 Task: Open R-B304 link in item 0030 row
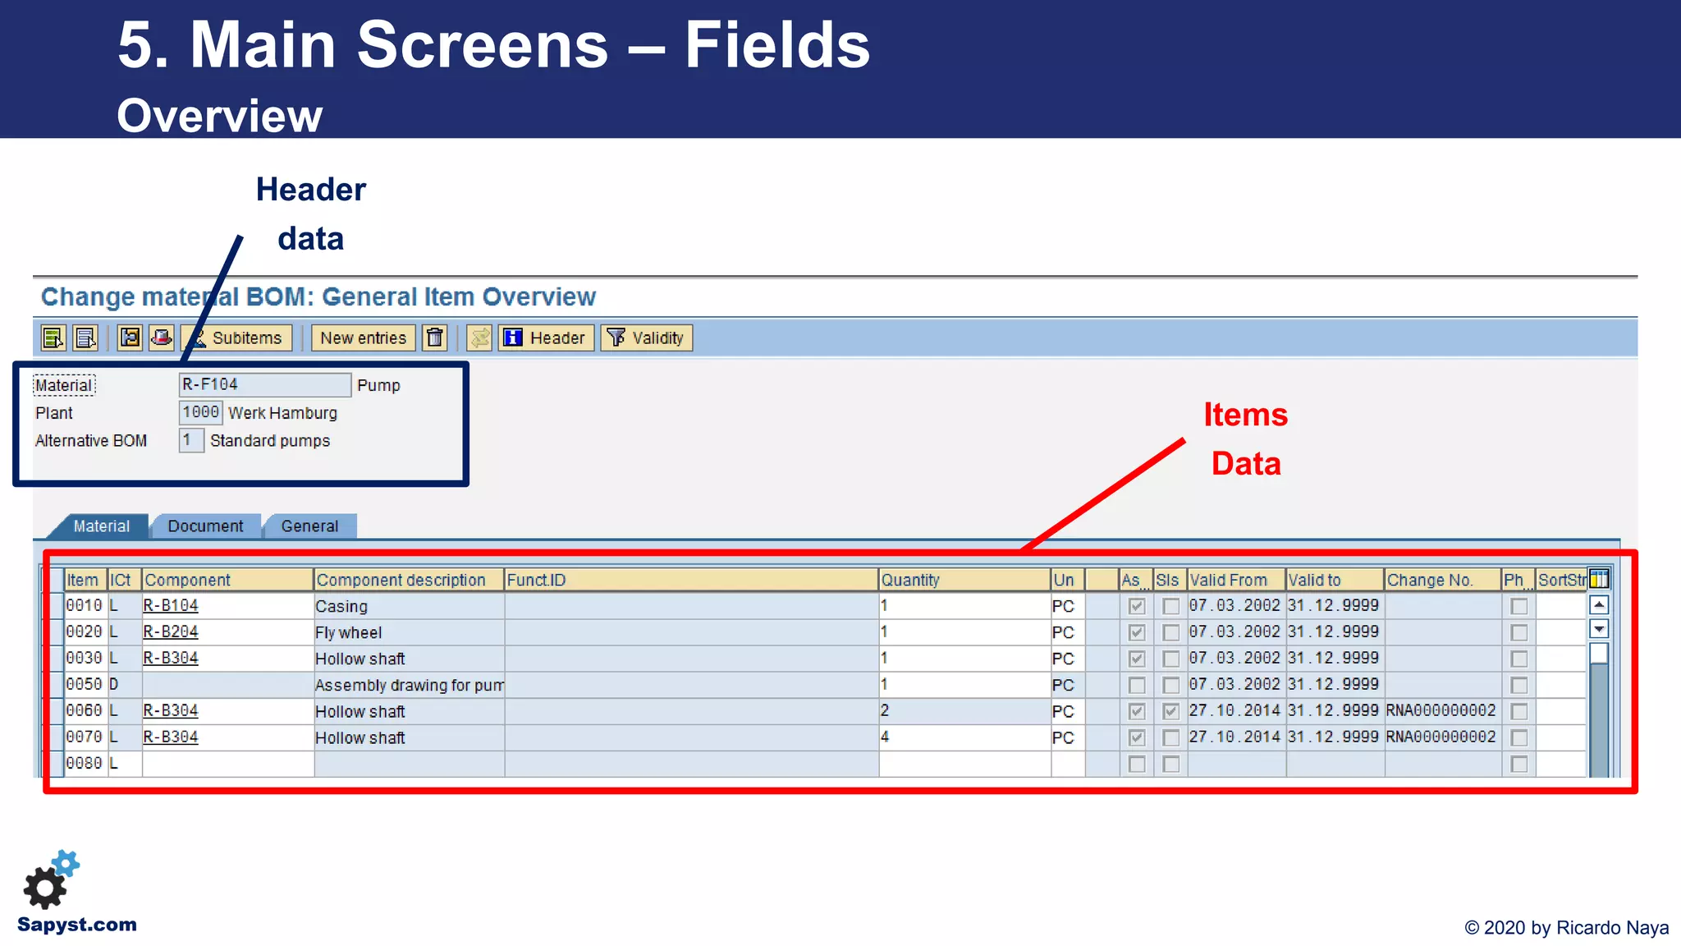(171, 658)
